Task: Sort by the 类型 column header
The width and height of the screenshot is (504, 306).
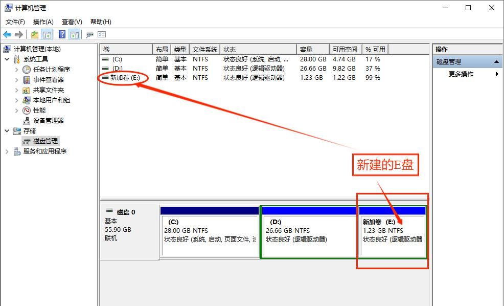Action: 180,49
